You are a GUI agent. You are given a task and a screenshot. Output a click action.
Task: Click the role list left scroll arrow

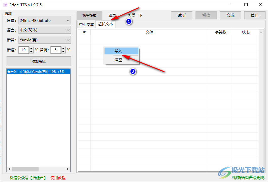tap(9, 169)
